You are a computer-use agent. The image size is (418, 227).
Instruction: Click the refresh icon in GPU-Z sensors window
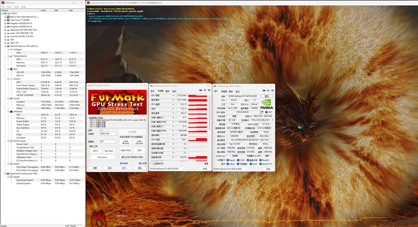[x=205, y=90]
